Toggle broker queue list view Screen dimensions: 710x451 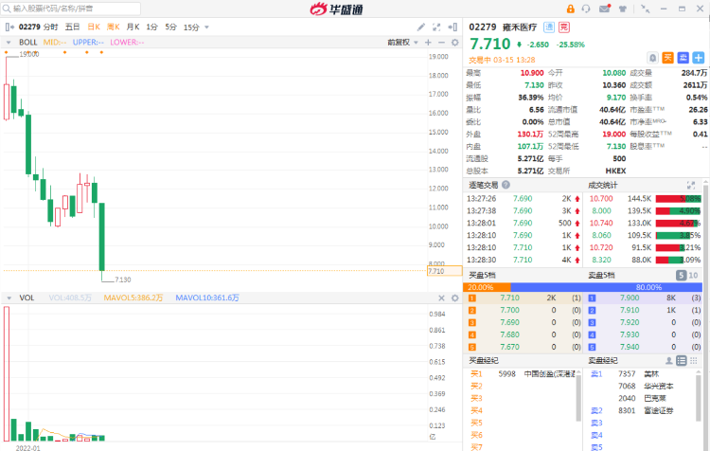point(682,361)
